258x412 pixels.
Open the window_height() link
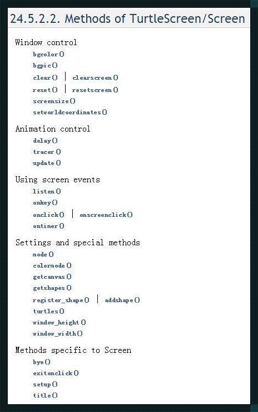(59, 322)
